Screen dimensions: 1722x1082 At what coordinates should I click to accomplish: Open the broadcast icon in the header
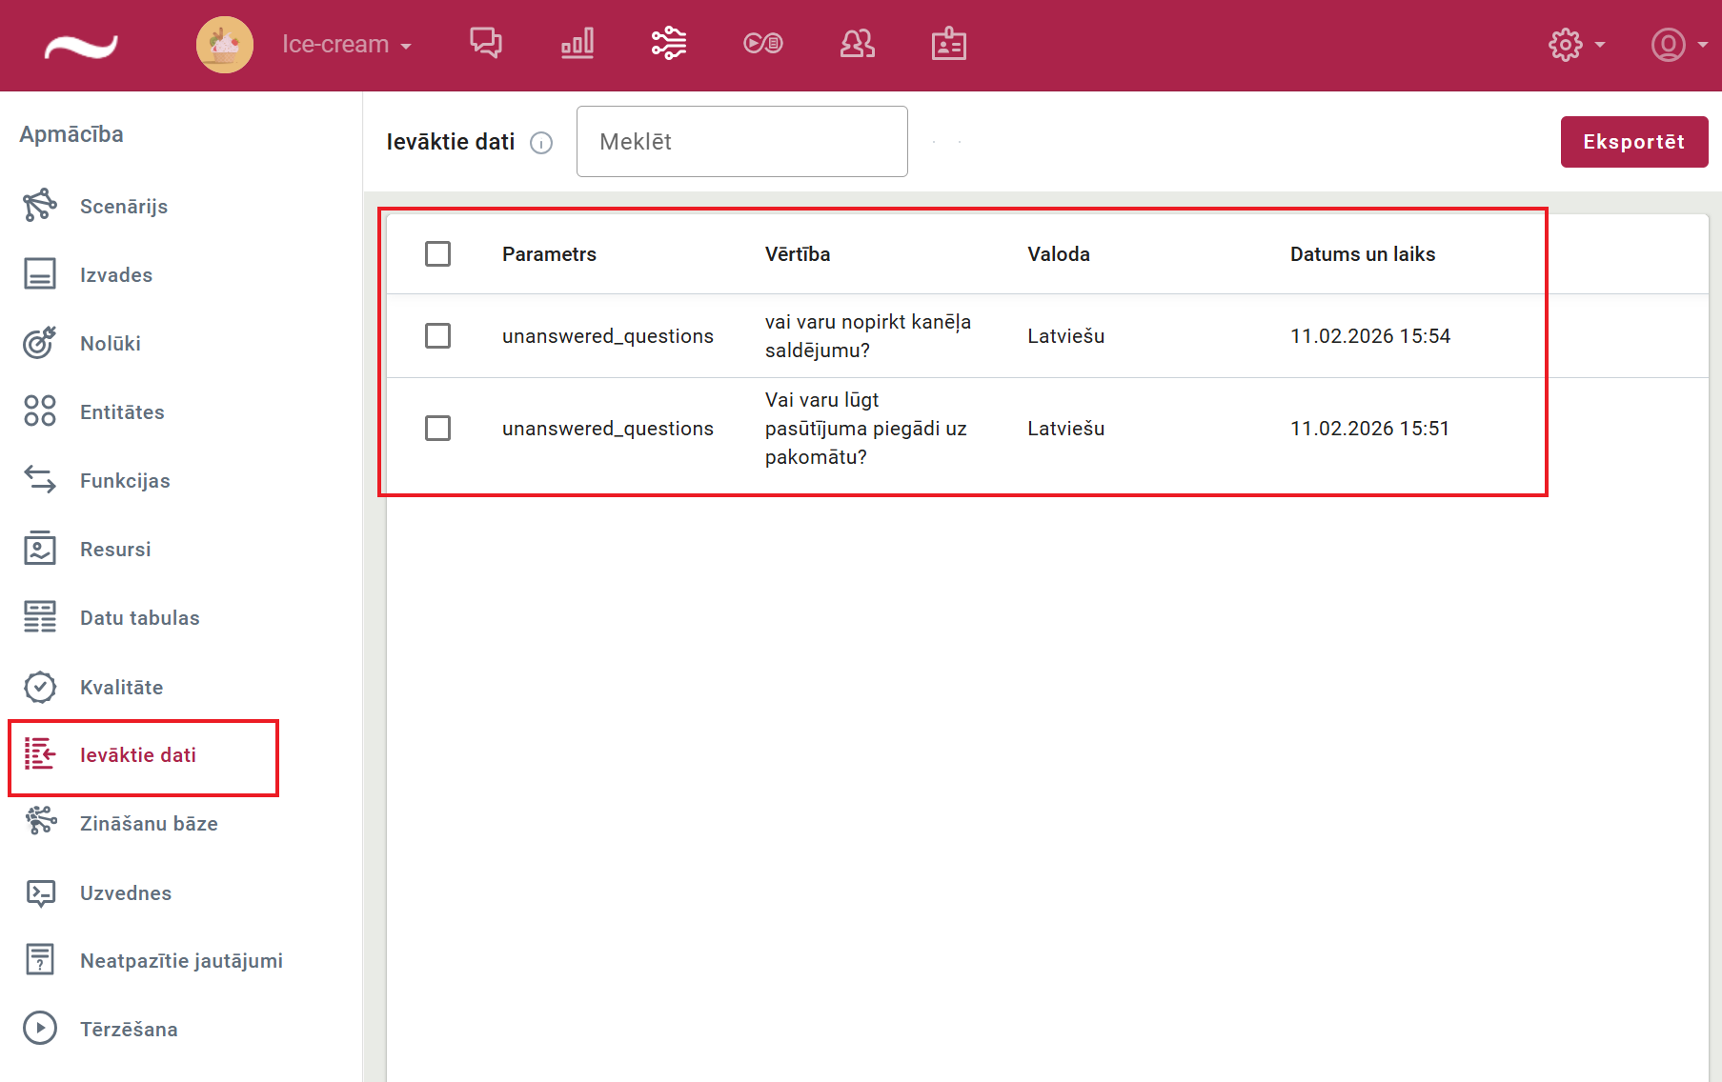(x=762, y=44)
